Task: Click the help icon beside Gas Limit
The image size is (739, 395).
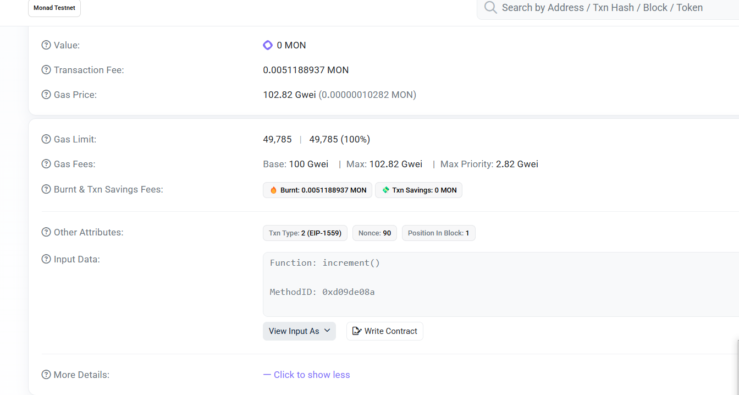Action: pyautogui.click(x=46, y=139)
